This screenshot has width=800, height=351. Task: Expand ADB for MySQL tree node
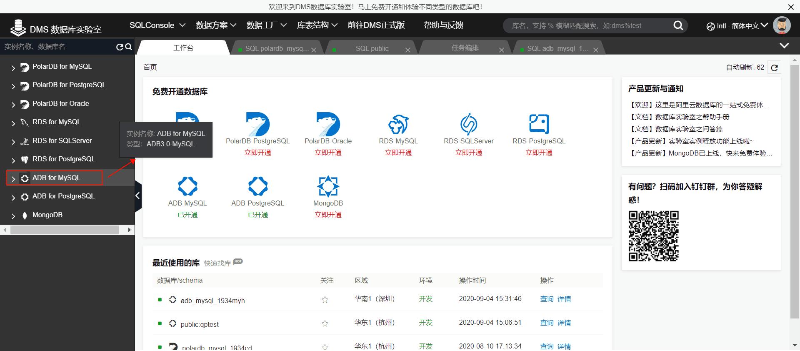coord(13,179)
